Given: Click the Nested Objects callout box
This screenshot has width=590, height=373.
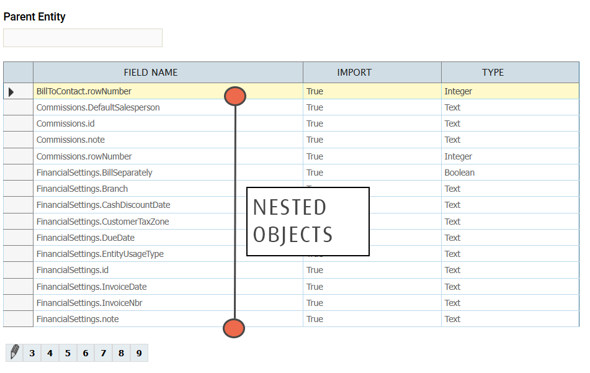Looking at the screenshot, I should 308,222.
